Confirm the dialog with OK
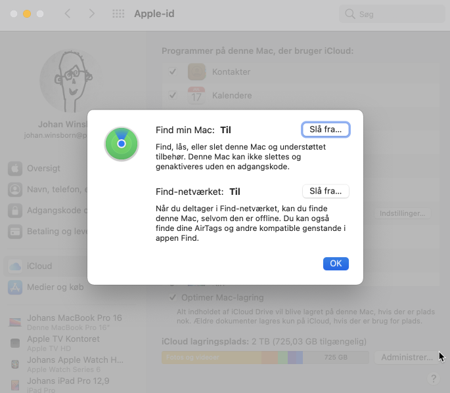Image resolution: width=450 pixels, height=393 pixels. (336, 264)
